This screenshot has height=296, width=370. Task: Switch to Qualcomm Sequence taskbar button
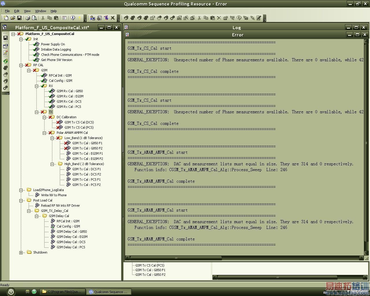coord(109,292)
